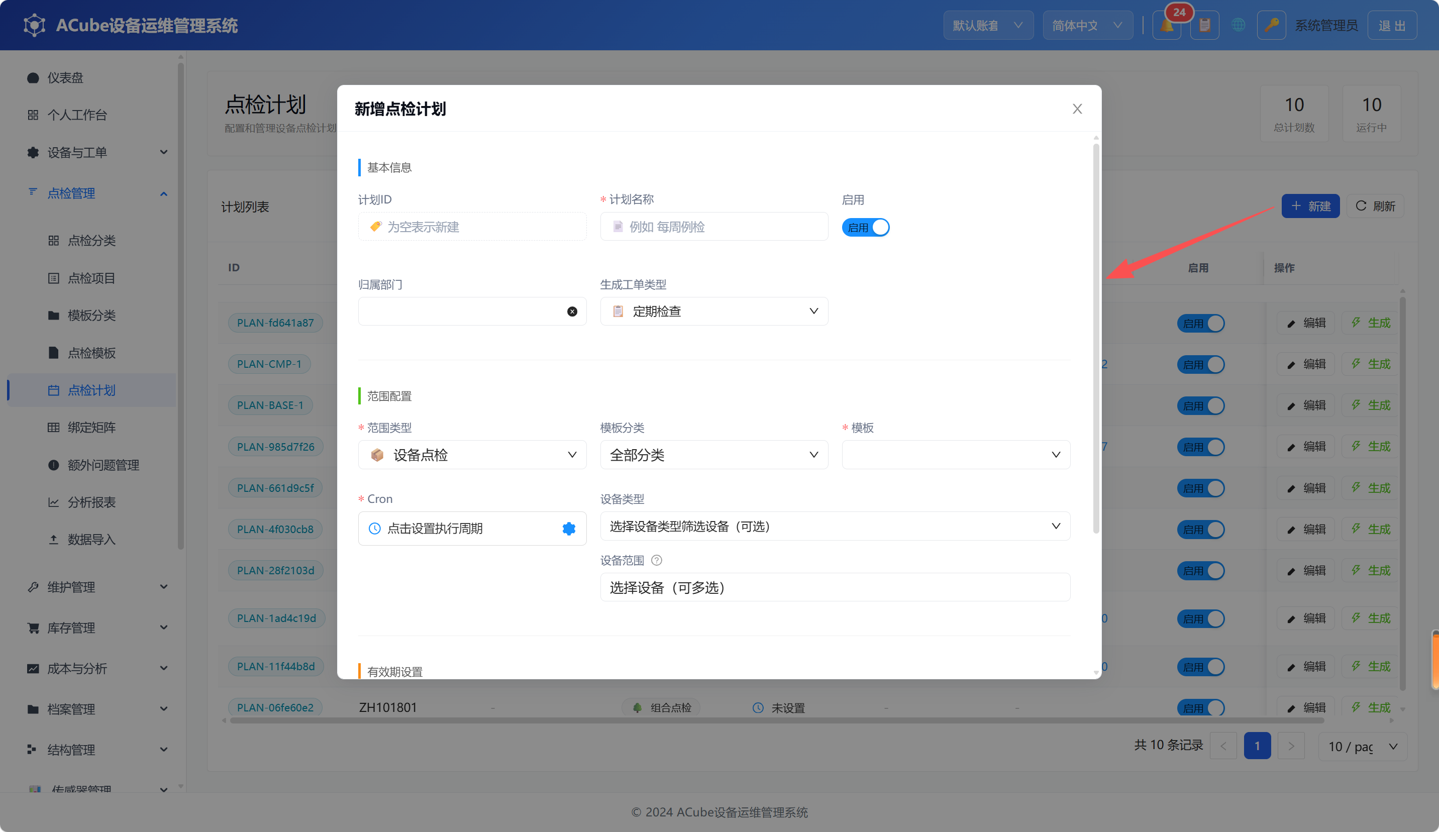
Task: Click the 新建 button
Action: [x=1310, y=206]
